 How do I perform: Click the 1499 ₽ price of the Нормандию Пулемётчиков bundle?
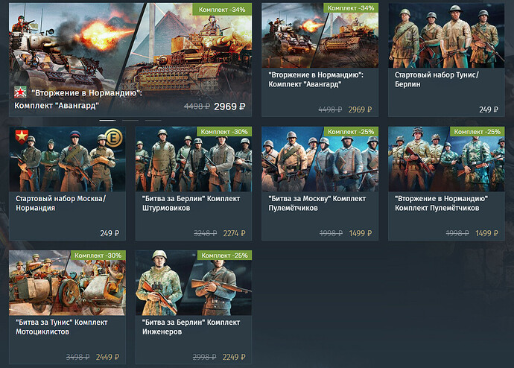coord(486,233)
